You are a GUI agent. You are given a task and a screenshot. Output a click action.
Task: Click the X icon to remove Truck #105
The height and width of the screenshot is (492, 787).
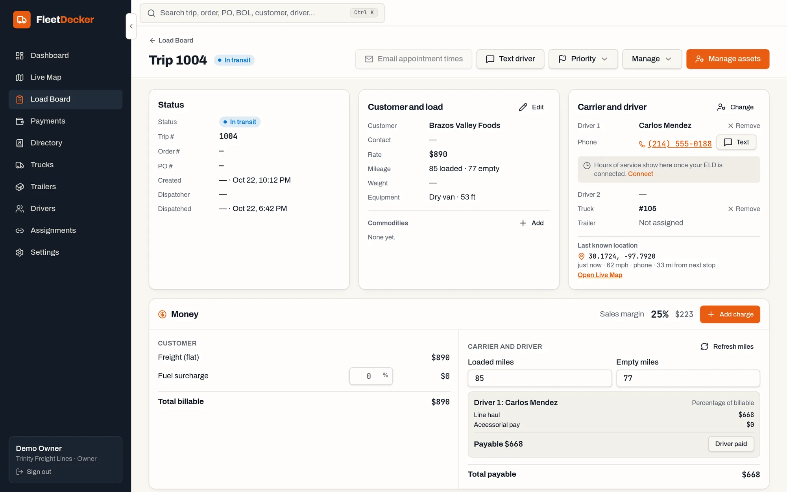click(x=730, y=209)
